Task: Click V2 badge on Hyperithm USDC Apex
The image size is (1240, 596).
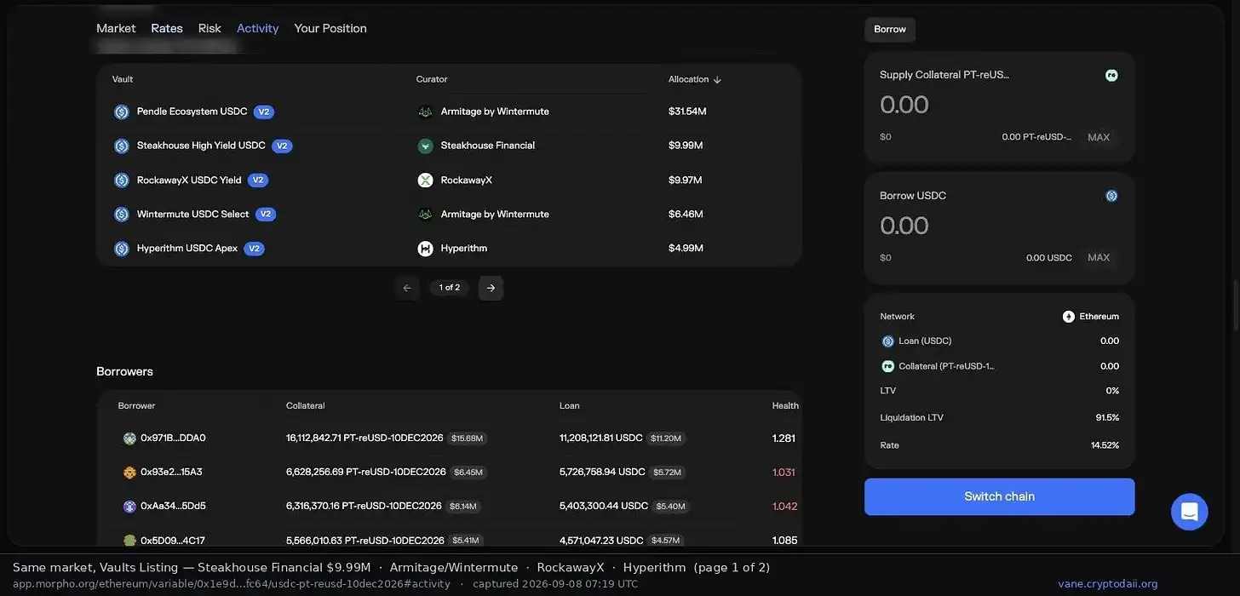Action: (254, 249)
